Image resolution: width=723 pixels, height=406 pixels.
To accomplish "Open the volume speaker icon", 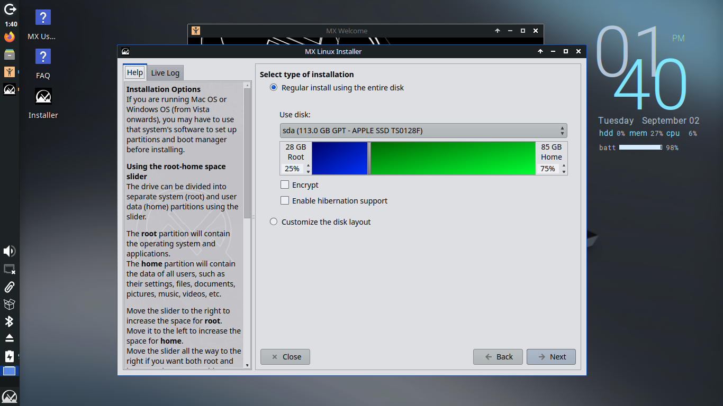I will pos(9,251).
